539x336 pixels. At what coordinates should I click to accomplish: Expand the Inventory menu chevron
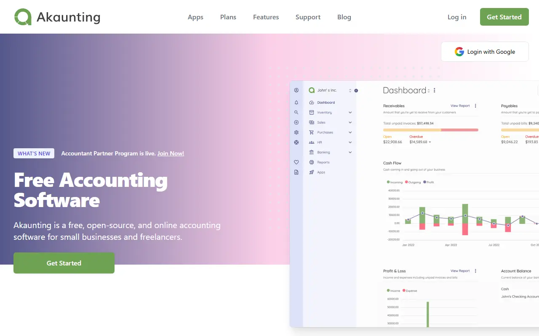coord(350,113)
